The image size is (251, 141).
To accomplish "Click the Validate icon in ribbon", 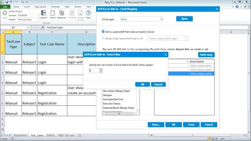I will pos(72,14).
